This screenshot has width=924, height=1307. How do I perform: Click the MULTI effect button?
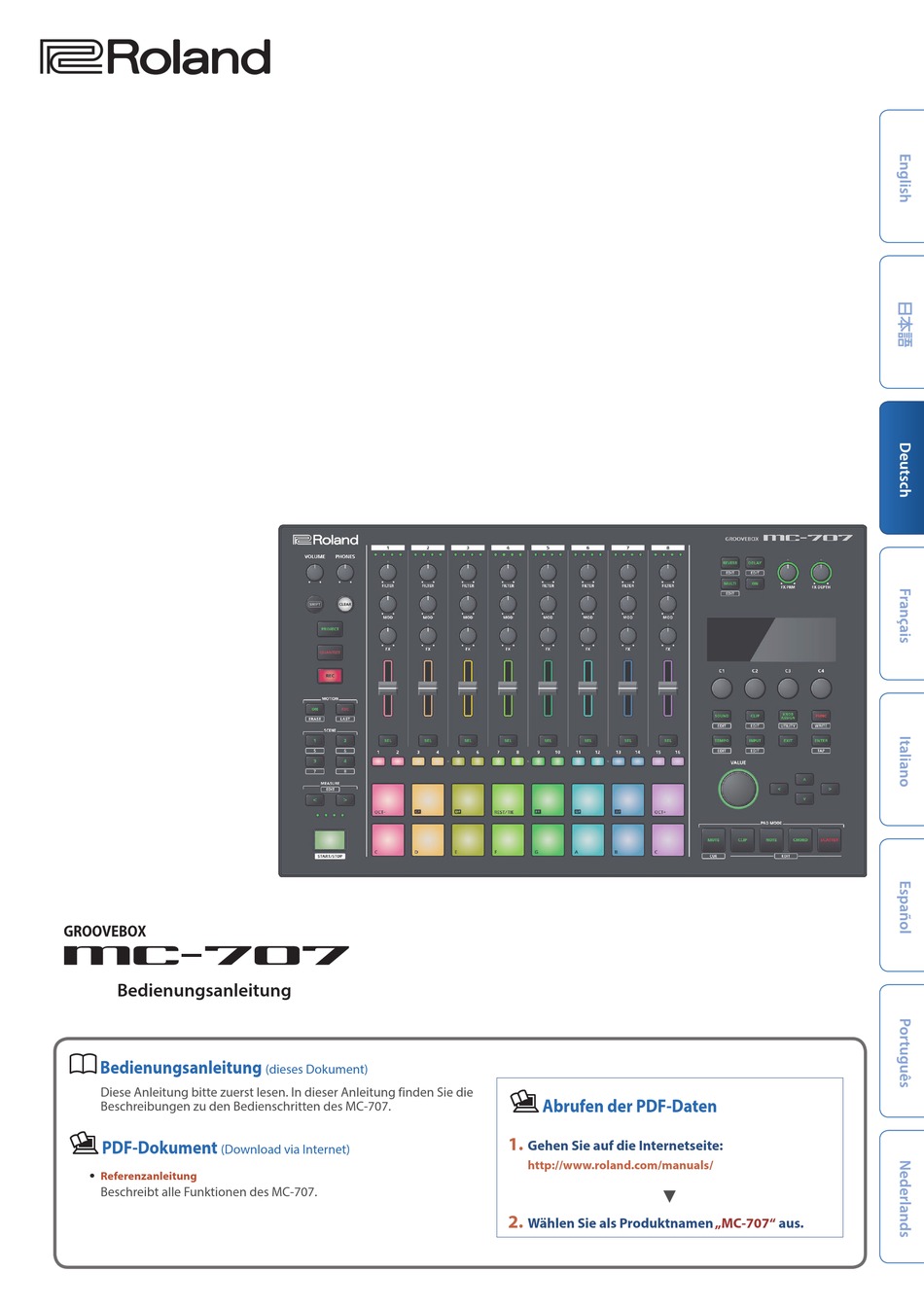coord(729,583)
